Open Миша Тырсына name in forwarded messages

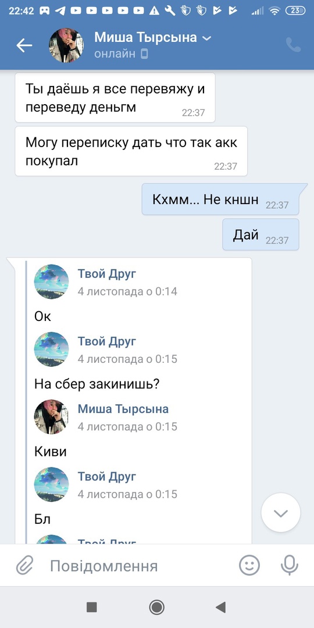point(123,409)
